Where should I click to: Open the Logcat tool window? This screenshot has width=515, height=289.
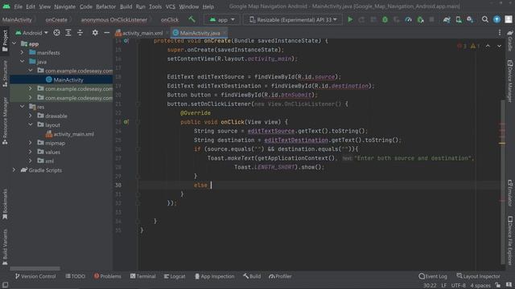[175, 276]
